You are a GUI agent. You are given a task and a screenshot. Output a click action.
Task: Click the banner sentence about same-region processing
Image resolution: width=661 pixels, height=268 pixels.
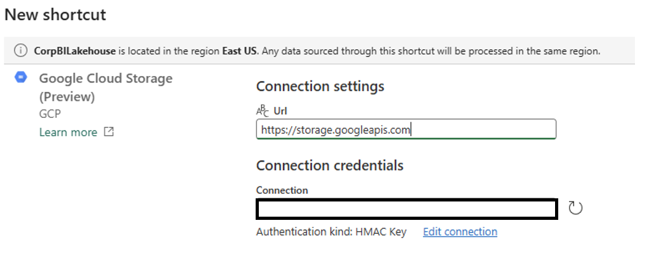pos(430,51)
